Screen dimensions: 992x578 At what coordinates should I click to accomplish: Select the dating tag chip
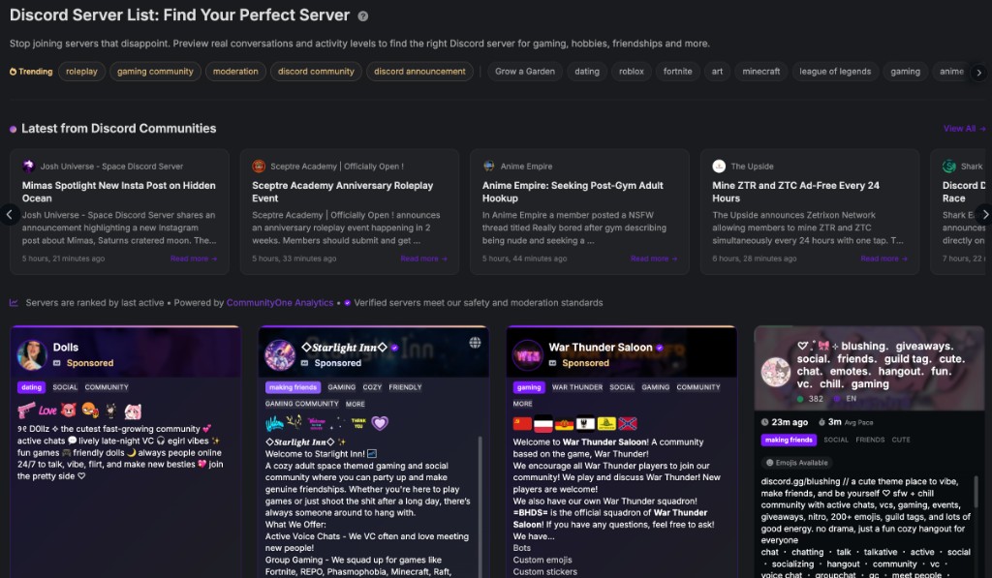pyautogui.click(x=587, y=72)
